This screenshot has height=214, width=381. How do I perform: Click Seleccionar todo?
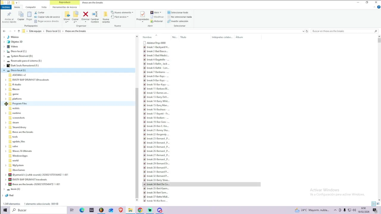coord(178,12)
